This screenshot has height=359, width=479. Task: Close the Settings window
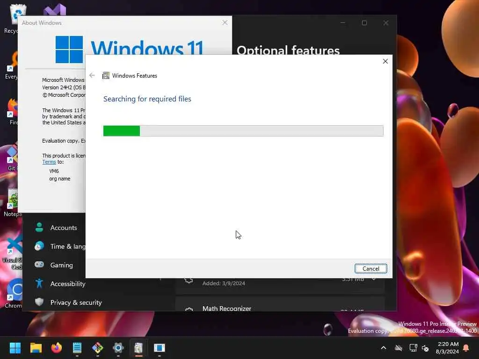[x=386, y=23]
